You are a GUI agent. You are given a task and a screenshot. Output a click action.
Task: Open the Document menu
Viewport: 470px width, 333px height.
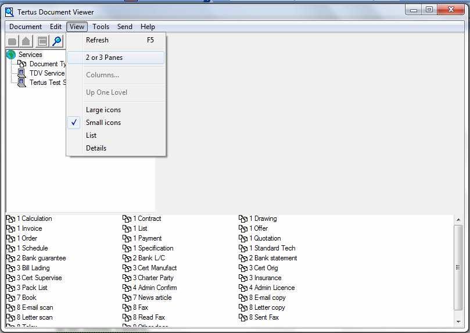[x=26, y=27]
